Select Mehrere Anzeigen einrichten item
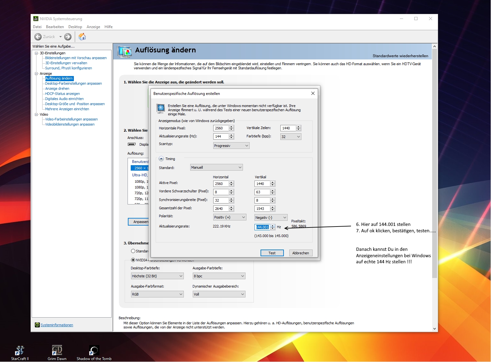 pyautogui.click(x=67, y=109)
